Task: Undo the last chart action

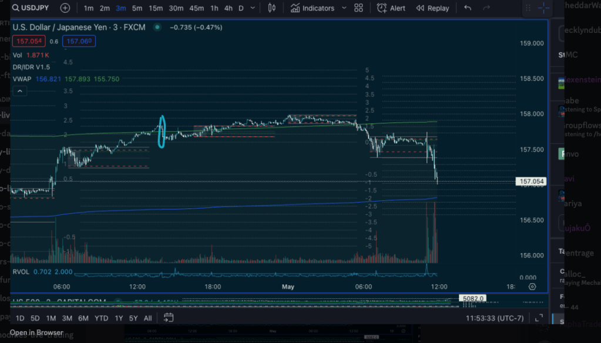Action: click(x=468, y=8)
